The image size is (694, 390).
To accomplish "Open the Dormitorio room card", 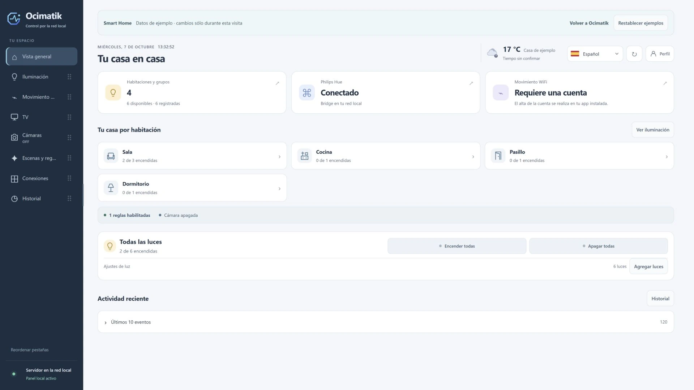I will click(x=192, y=188).
